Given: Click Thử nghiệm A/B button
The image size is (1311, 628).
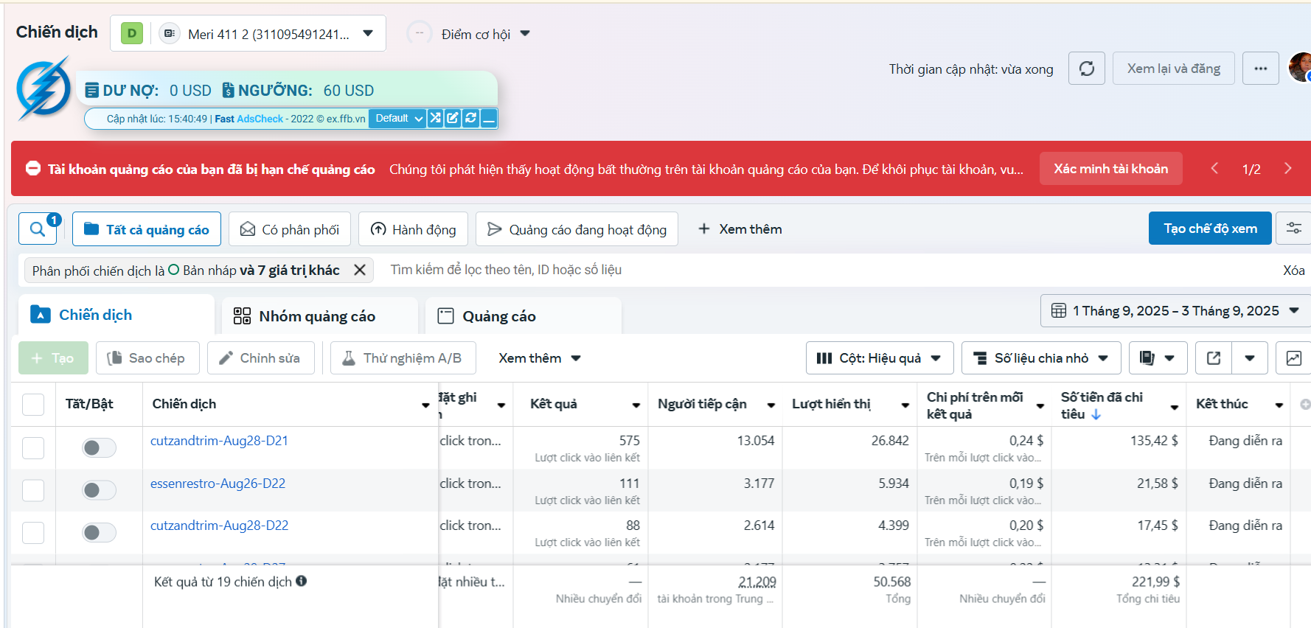Looking at the screenshot, I should tap(403, 357).
